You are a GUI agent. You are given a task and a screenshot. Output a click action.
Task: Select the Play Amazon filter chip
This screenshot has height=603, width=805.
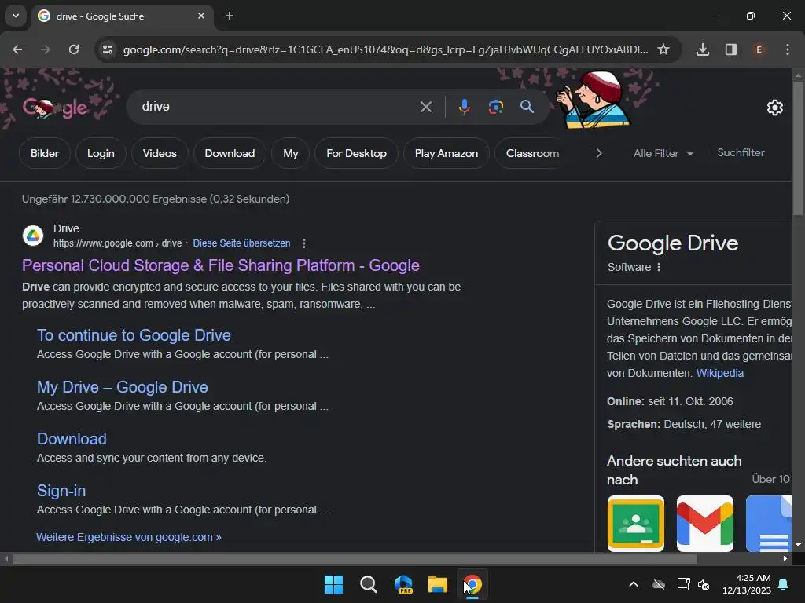pyautogui.click(x=447, y=153)
